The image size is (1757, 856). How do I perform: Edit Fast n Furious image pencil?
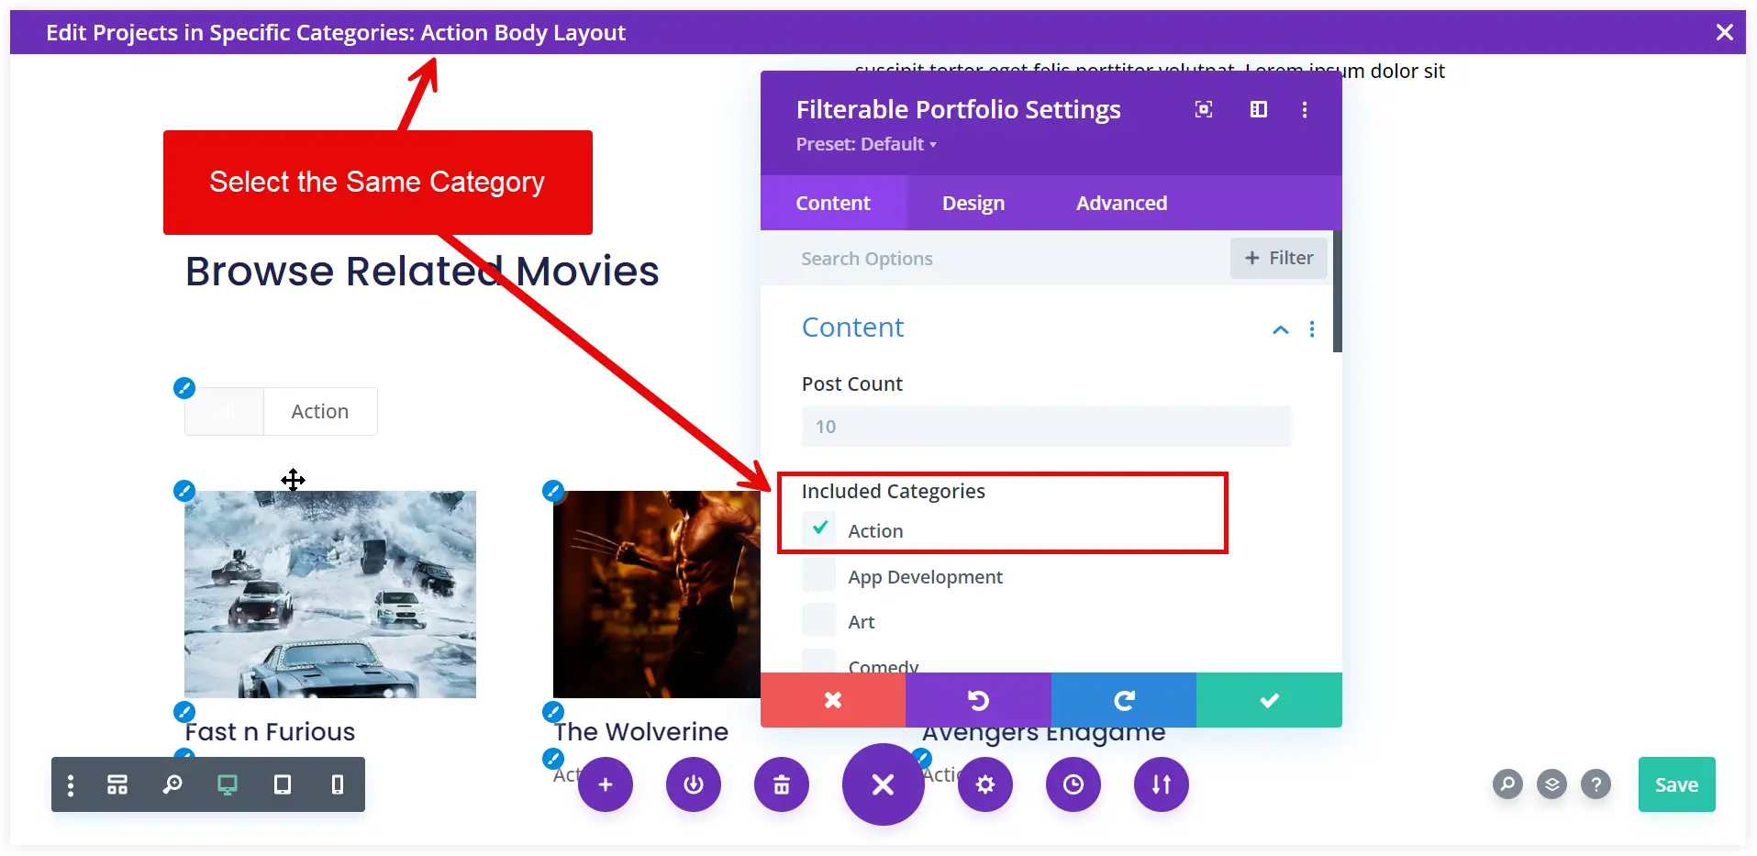(184, 491)
